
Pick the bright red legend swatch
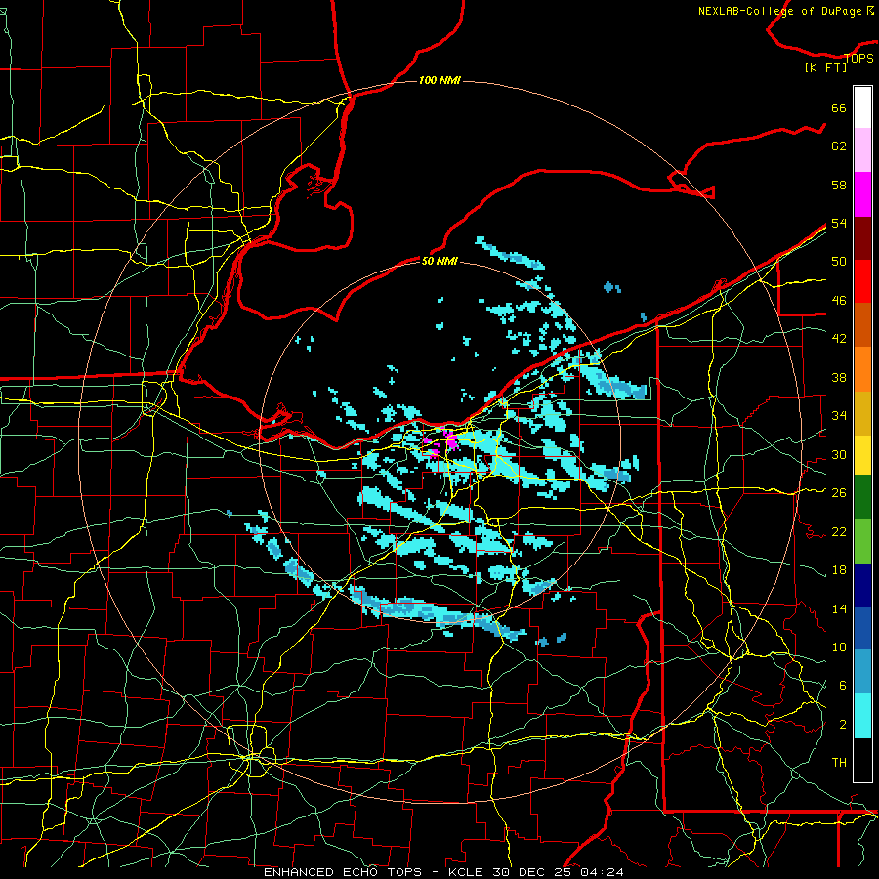862,281
